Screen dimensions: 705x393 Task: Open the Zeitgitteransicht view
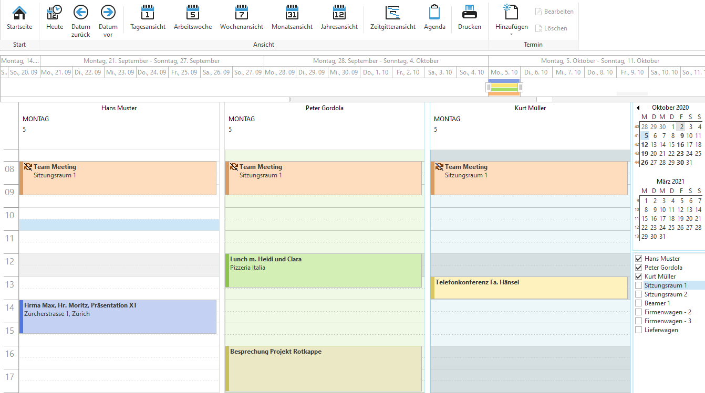tap(392, 20)
